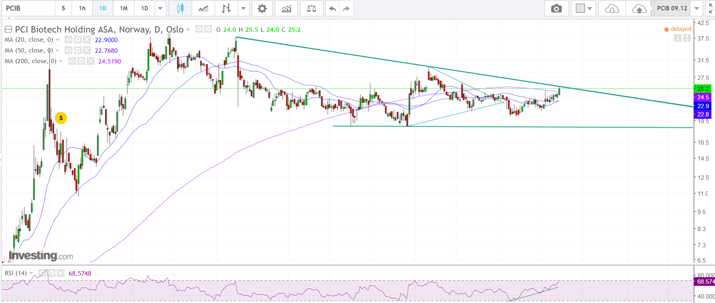
Task: Expand the time interval dropdown arrow
Action: point(160,8)
